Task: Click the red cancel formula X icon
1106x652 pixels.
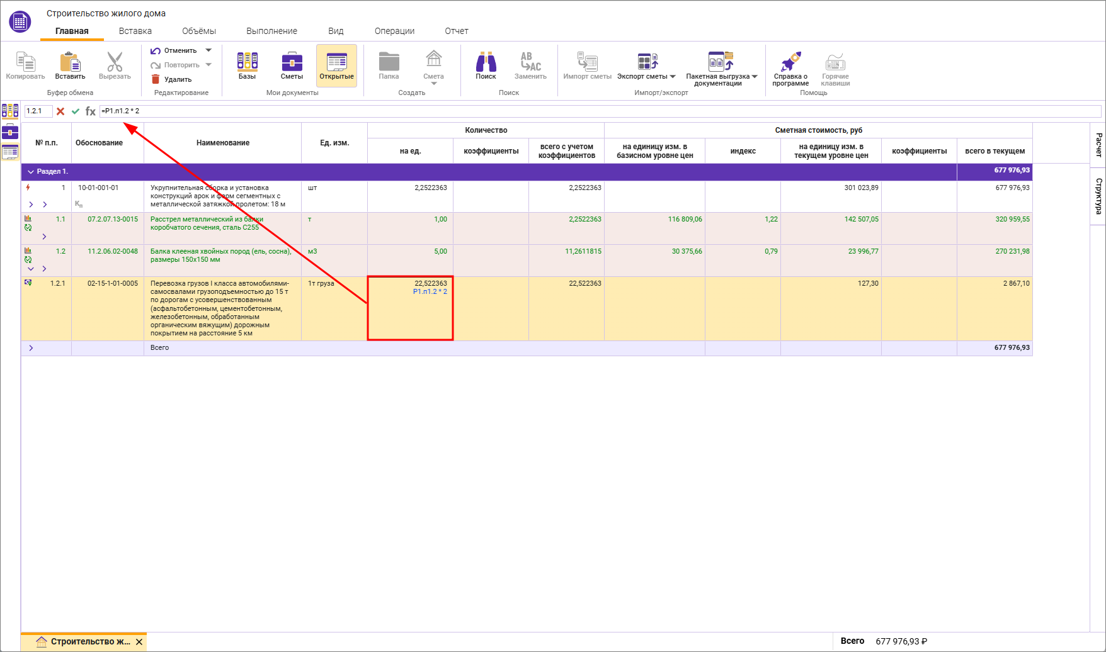Action: (x=60, y=111)
